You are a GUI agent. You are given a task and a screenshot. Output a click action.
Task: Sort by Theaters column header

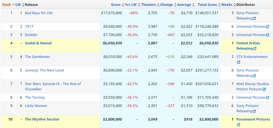click(148, 5)
